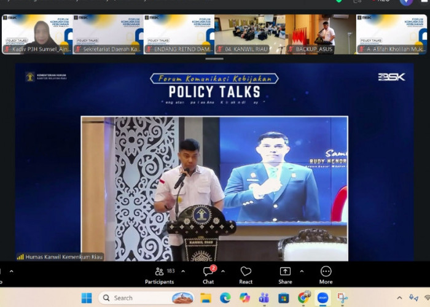Open Microsoft Store from the taskbar
The height and width of the screenshot is (307, 430).
(284, 298)
